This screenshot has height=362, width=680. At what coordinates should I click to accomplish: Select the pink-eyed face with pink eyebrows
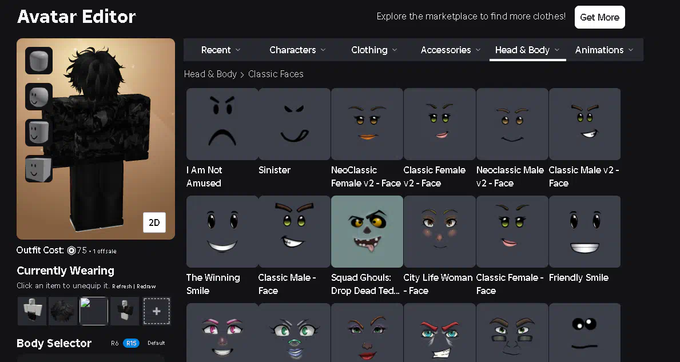[222, 332]
